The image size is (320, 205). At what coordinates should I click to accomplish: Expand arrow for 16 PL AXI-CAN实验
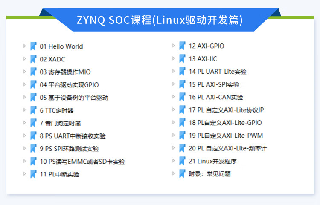tap(174, 97)
